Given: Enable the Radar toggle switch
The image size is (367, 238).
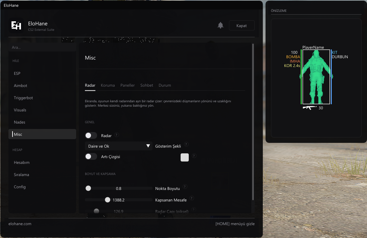Looking at the screenshot, I should tap(91, 135).
